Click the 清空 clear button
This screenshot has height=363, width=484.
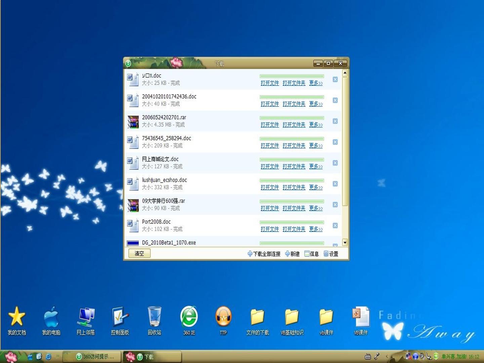coord(139,253)
